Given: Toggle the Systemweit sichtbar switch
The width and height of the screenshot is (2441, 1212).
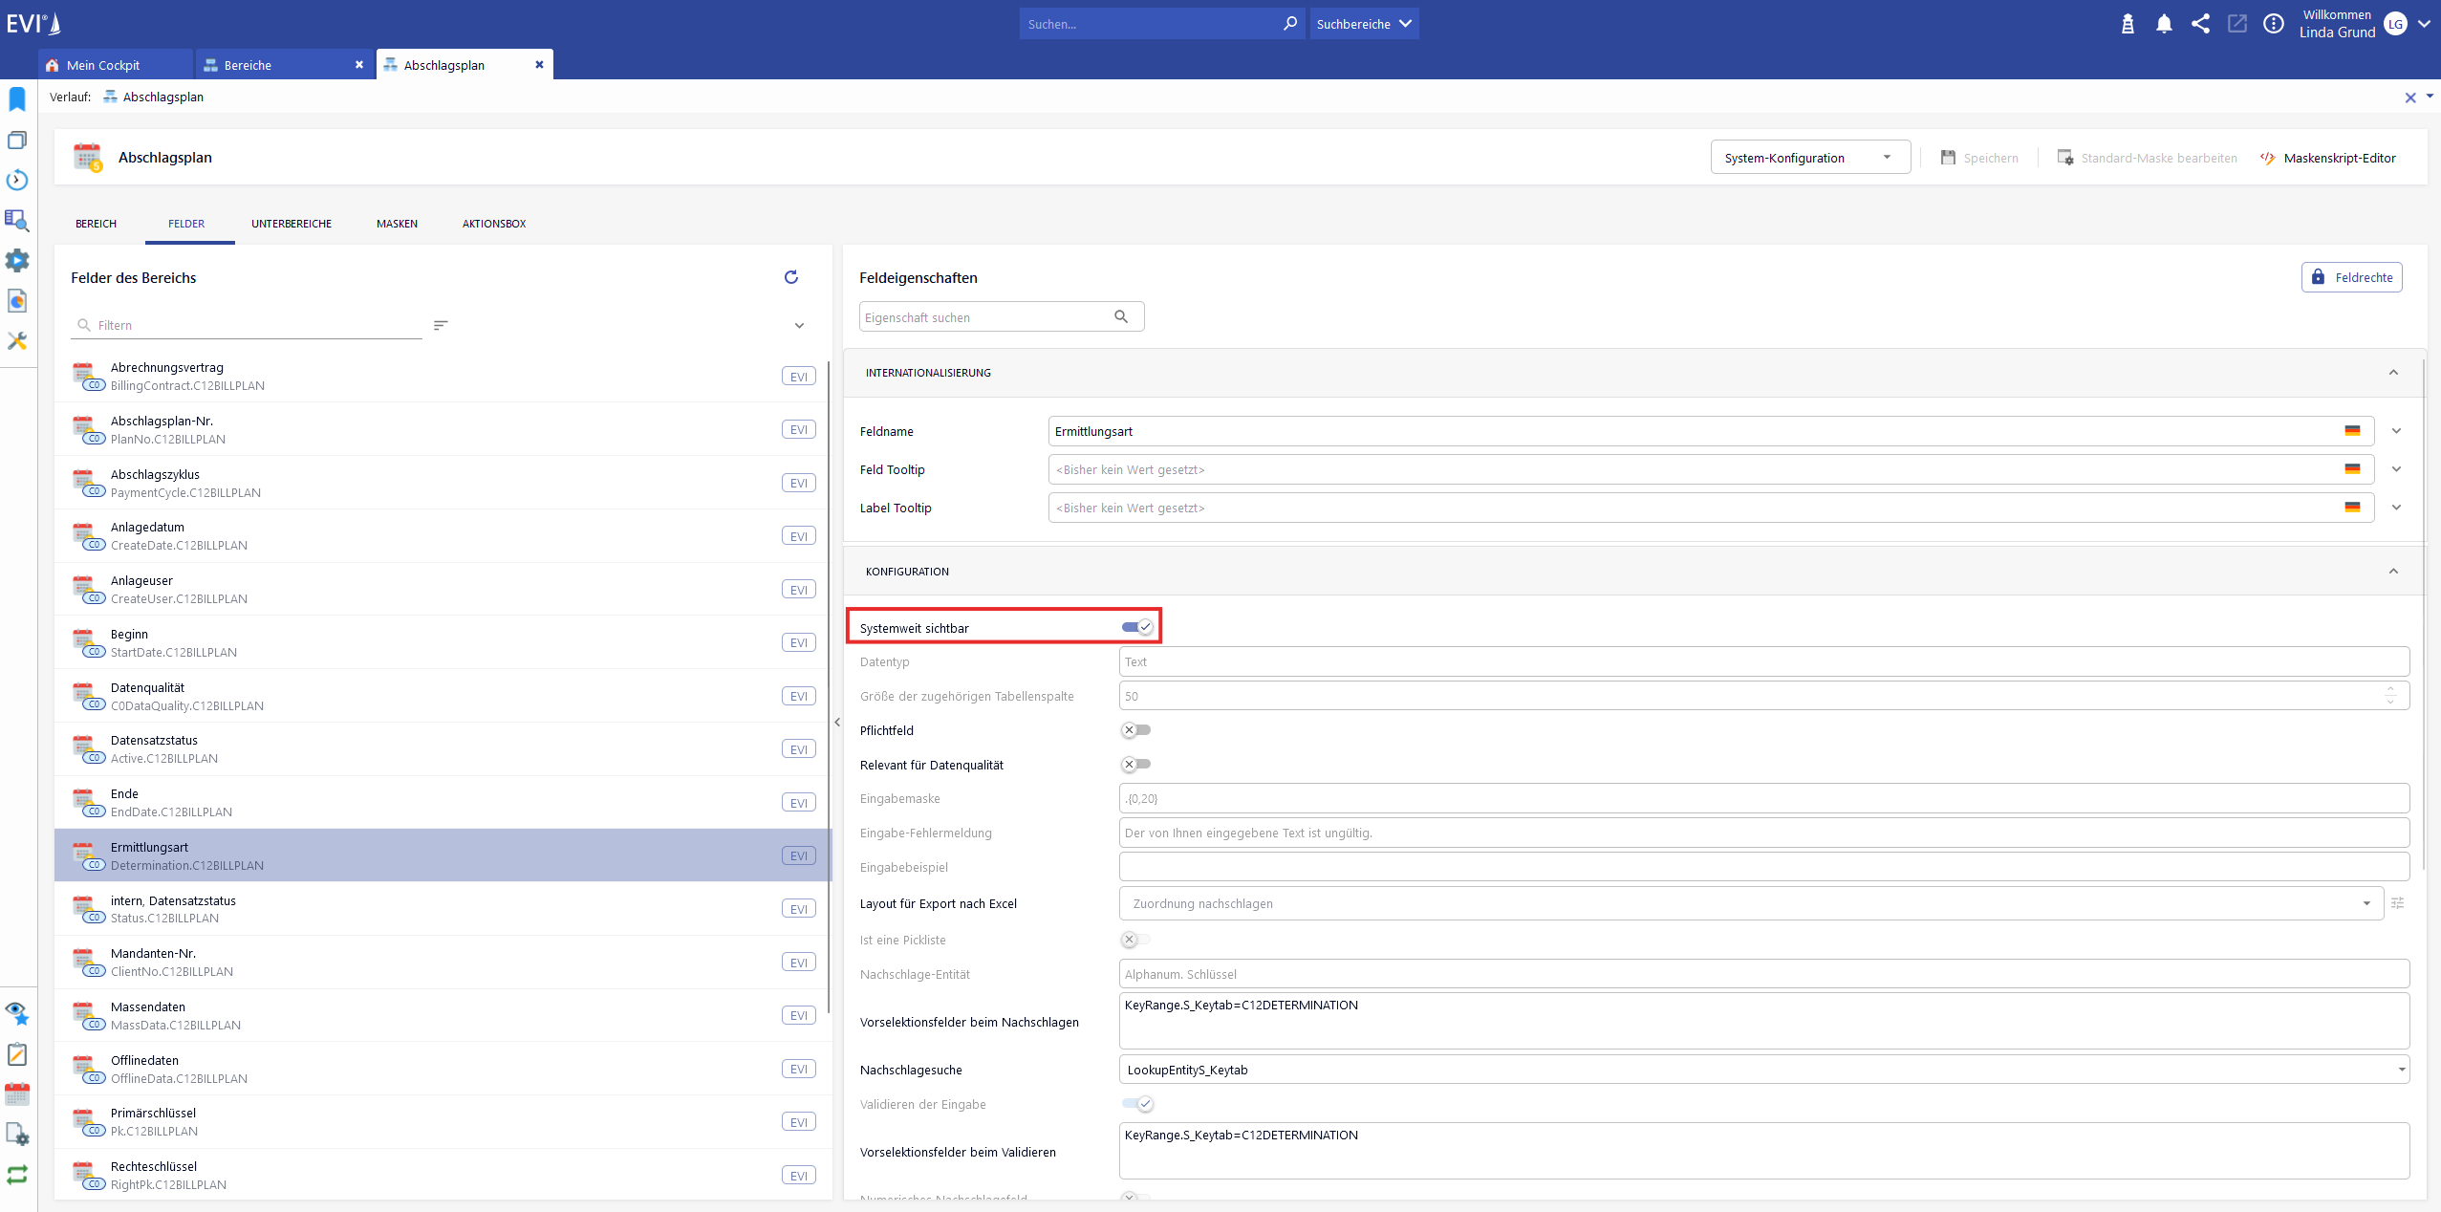Looking at the screenshot, I should tap(1136, 627).
